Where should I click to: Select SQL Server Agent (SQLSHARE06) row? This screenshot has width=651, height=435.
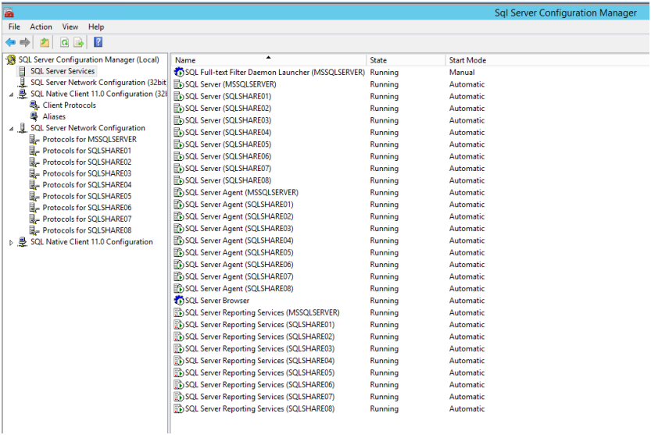(x=329, y=265)
